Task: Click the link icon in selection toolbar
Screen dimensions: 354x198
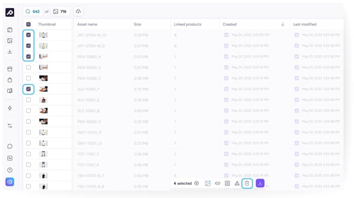Action: pos(218,183)
